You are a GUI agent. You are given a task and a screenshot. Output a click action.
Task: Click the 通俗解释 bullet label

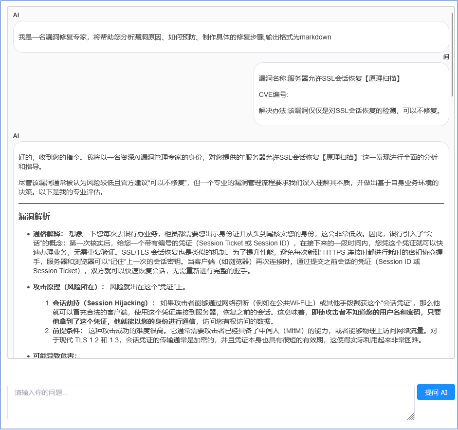tap(49, 234)
